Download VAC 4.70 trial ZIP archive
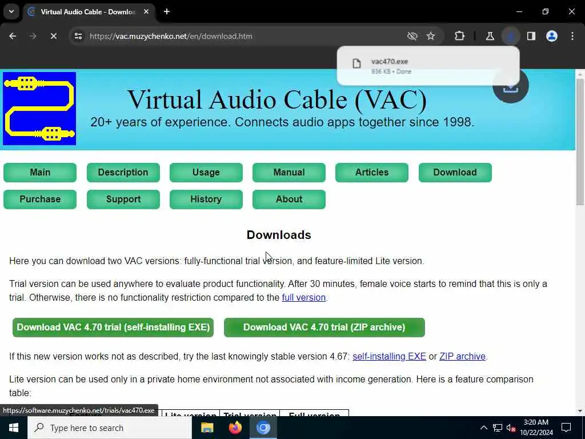The height and width of the screenshot is (439, 585). [x=324, y=328]
